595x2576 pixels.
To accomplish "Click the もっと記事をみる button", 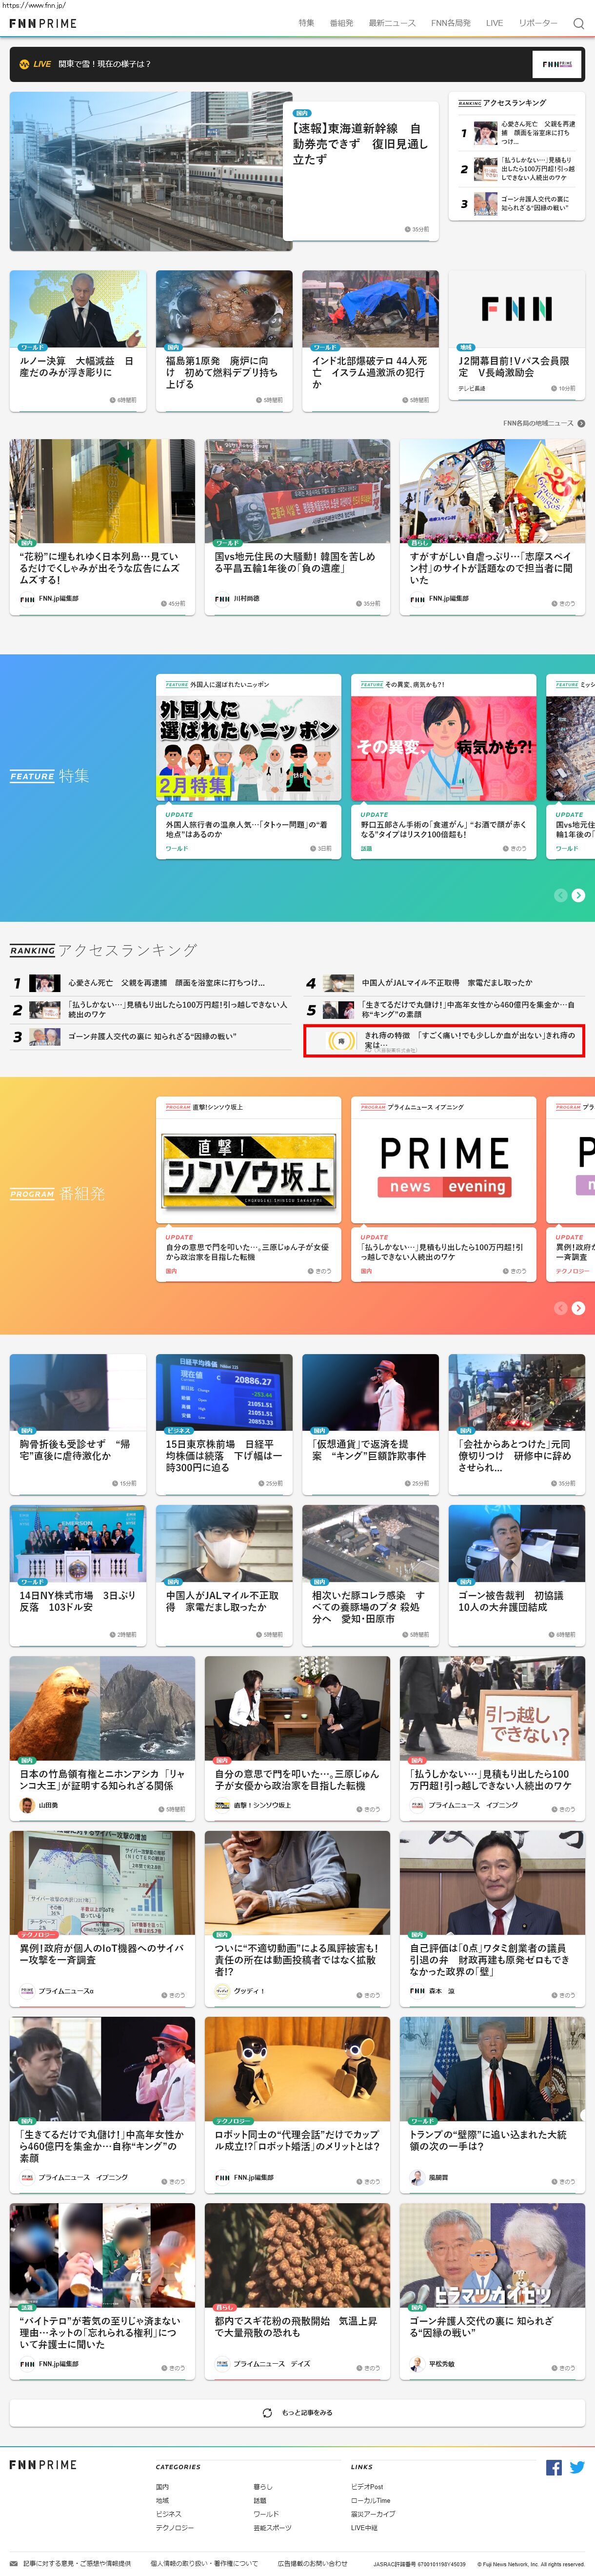I will 297,2412.
